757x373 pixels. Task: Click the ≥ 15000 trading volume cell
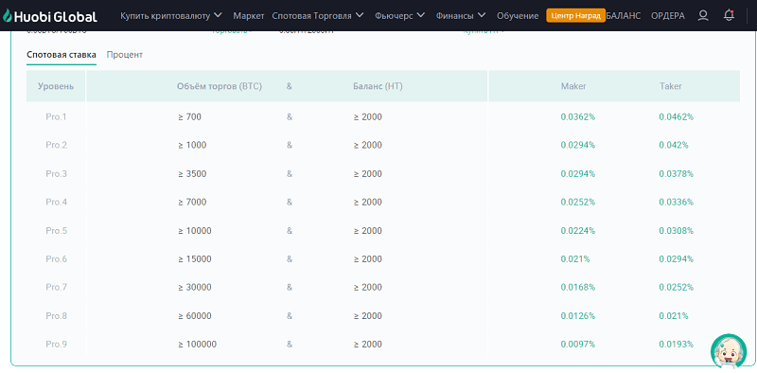click(195, 259)
